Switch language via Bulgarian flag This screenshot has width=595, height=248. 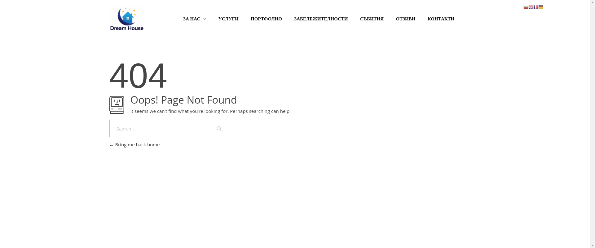tap(526, 7)
